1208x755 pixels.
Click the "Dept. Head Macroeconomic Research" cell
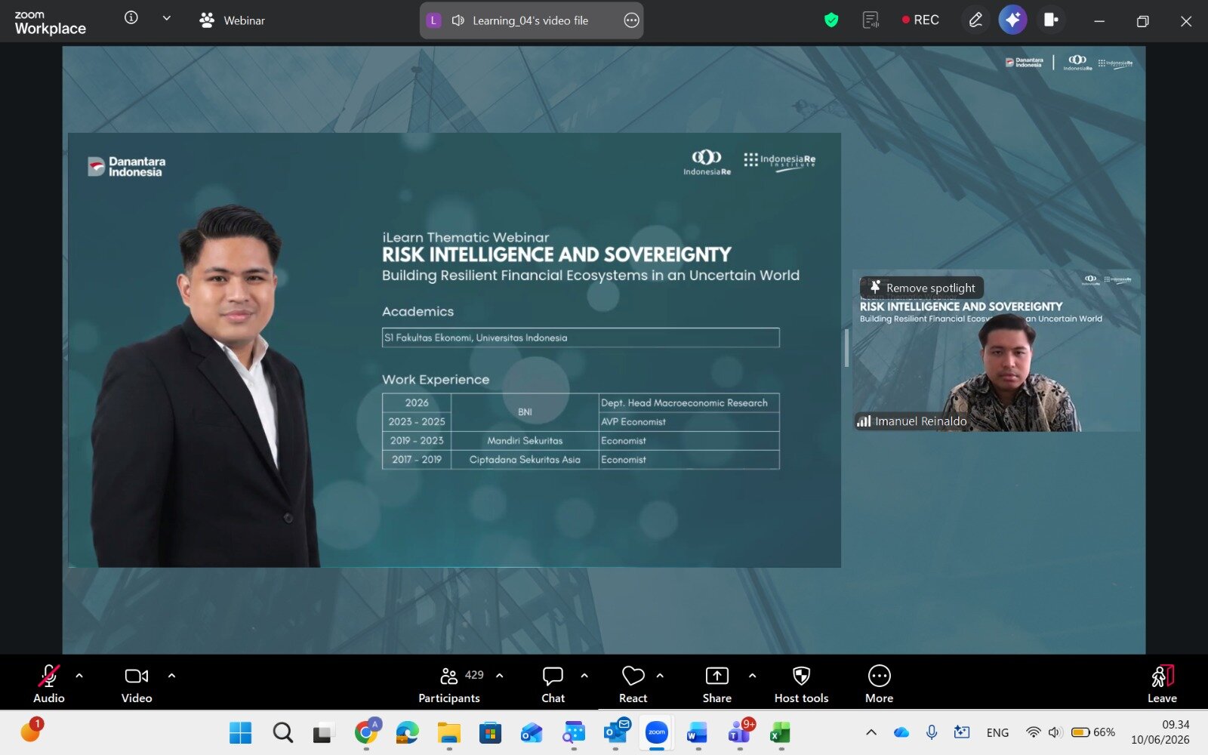pos(689,402)
